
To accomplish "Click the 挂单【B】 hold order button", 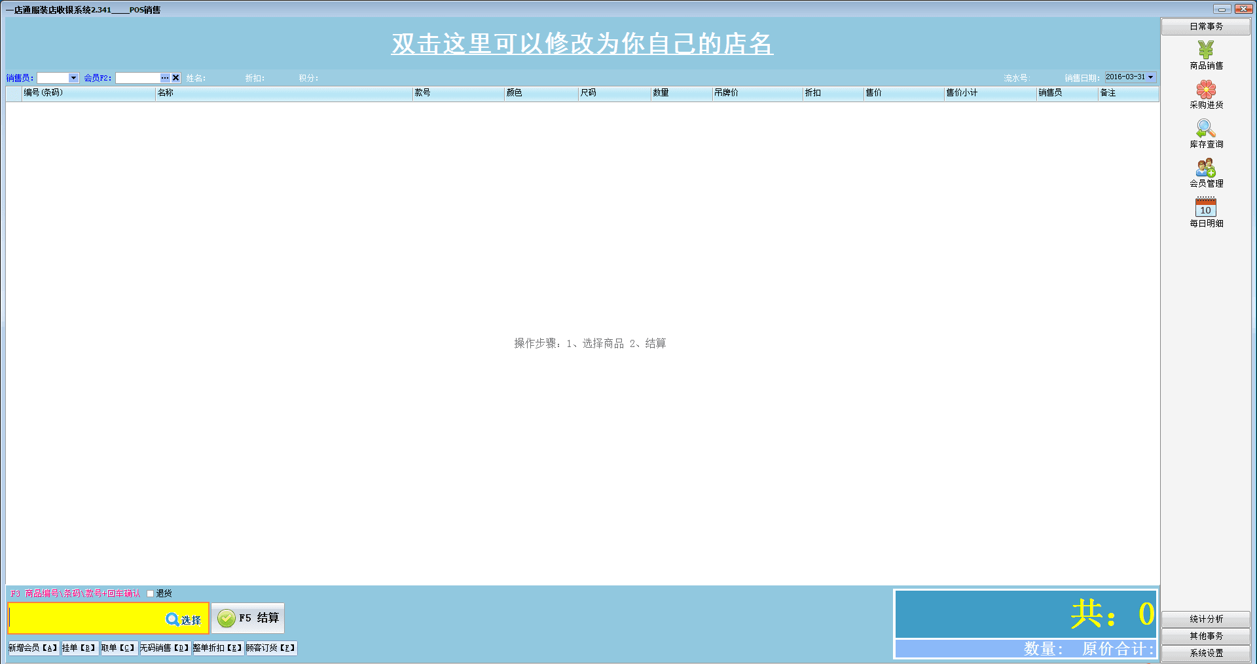I will click(x=79, y=648).
